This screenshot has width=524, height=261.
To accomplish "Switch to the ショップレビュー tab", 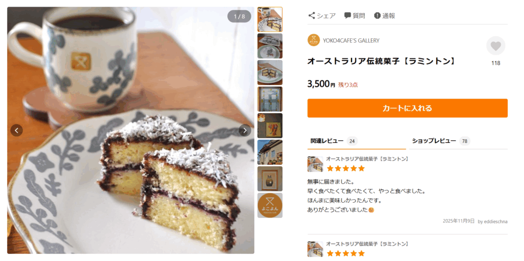I will point(434,141).
